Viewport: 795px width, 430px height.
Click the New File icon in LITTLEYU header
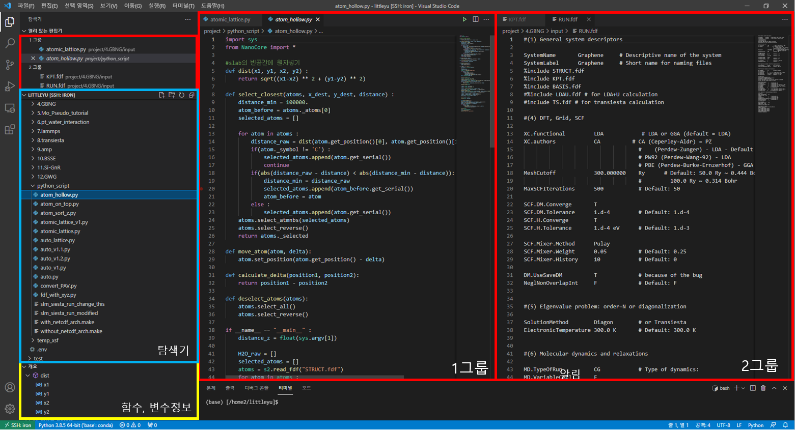pyautogui.click(x=162, y=95)
